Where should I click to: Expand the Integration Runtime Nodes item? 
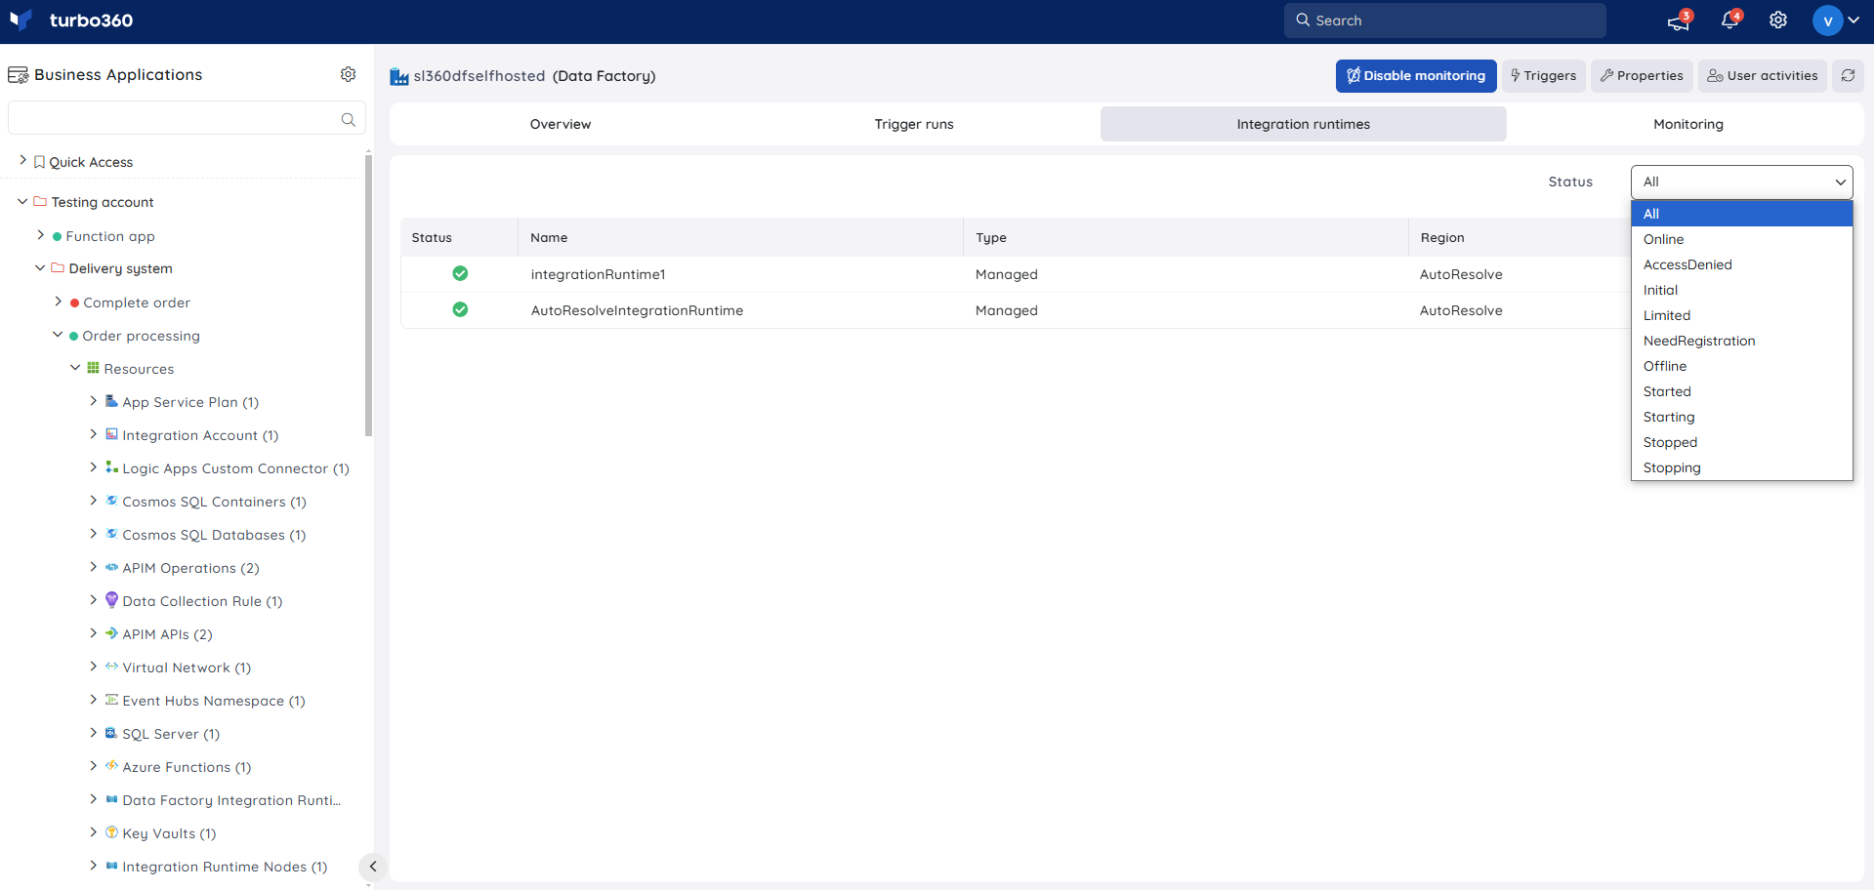click(x=93, y=866)
